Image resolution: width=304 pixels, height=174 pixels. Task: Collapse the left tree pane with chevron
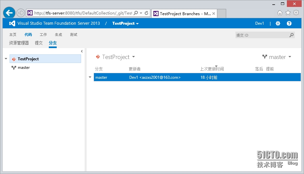(x=82, y=51)
